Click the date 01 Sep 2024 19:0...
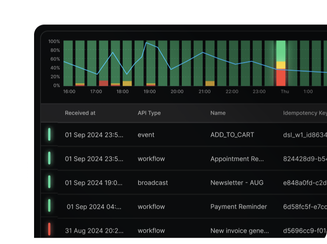Image resolution: width=327 pixels, height=244 pixels. point(94,183)
